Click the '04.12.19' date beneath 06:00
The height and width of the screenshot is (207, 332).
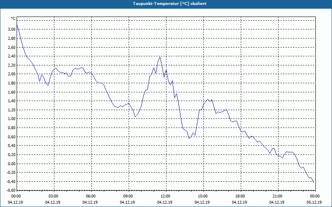point(90,202)
